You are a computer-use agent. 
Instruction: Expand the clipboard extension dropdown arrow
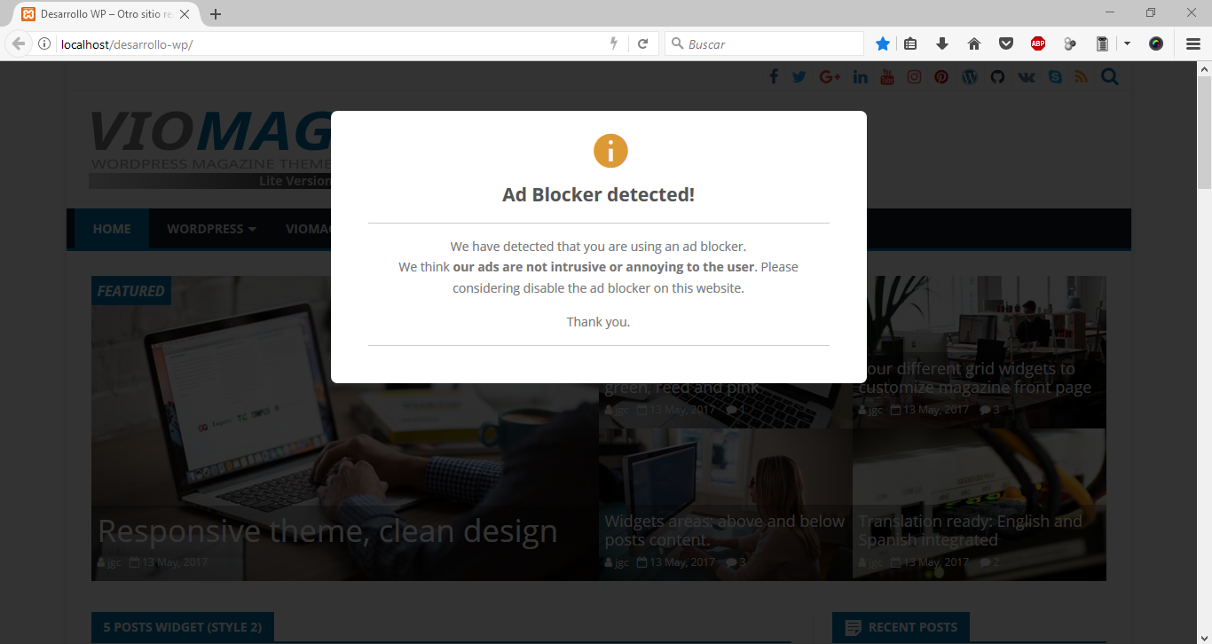(1127, 43)
